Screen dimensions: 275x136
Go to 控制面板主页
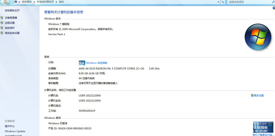click(12, 10)
